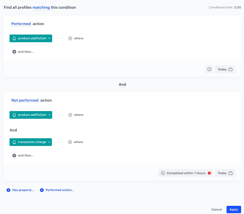The height and width of the screenshot is (214, 244).
Task: Click the plus icon next to 'Has property...'
Action: pyautogui.click(x=8, y=190)
